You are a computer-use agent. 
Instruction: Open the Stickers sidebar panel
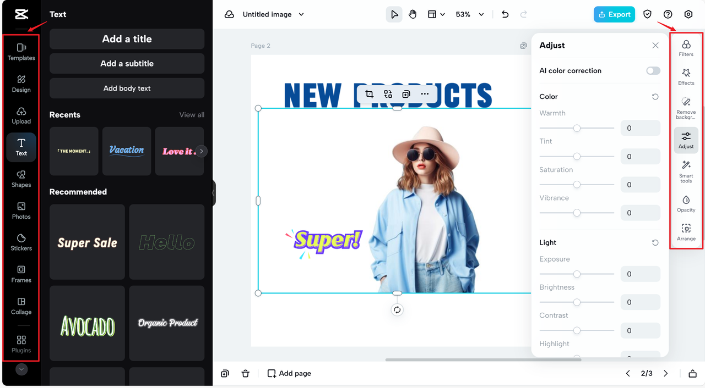click(x=21, y=242)
